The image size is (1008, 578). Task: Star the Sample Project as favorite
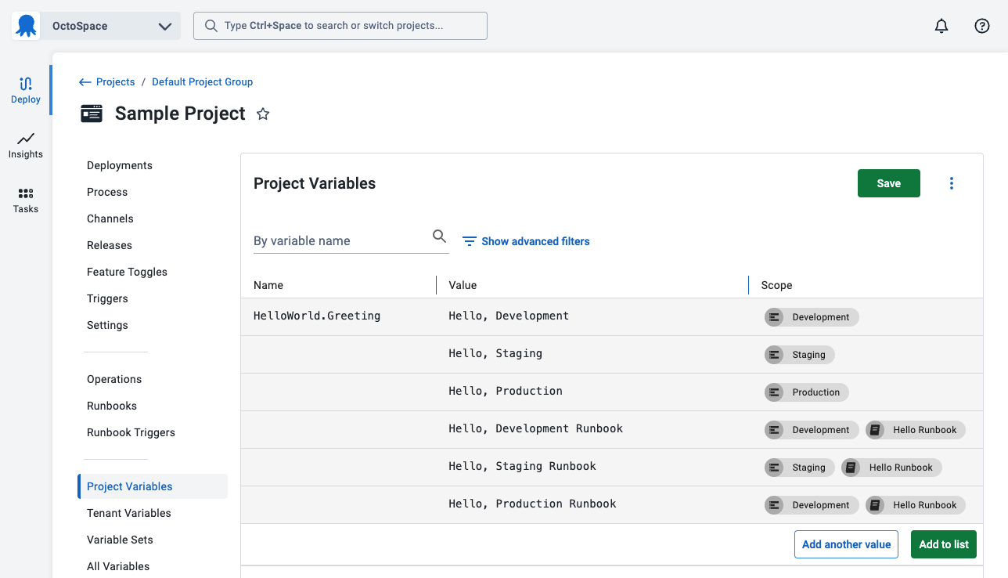(263, 114)
